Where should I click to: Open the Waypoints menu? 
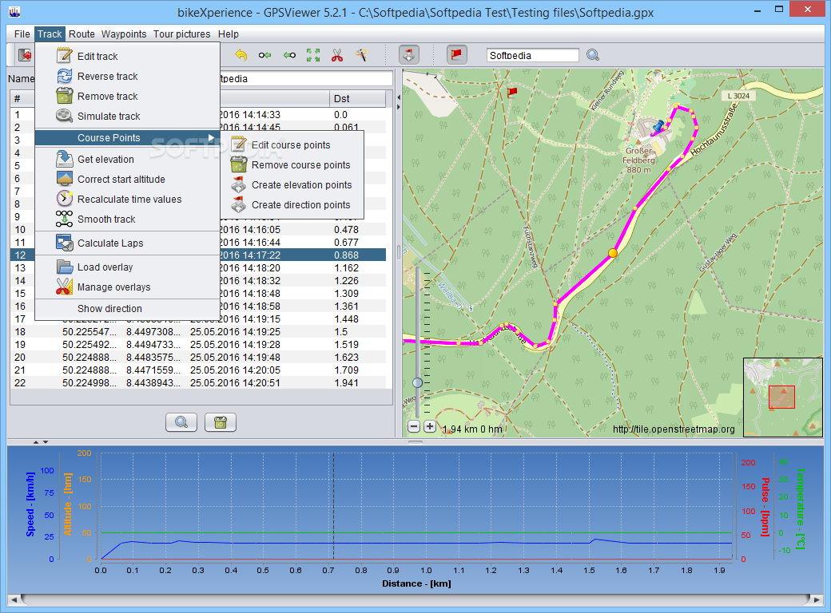pyautogui.click(x=124, y=34)
